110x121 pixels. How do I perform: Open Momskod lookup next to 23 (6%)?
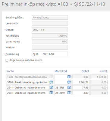click(69, 87)
